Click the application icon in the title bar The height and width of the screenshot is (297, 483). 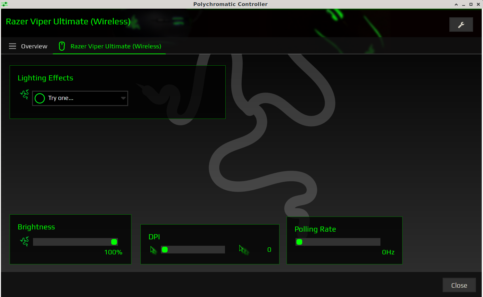tap(4, 4)
